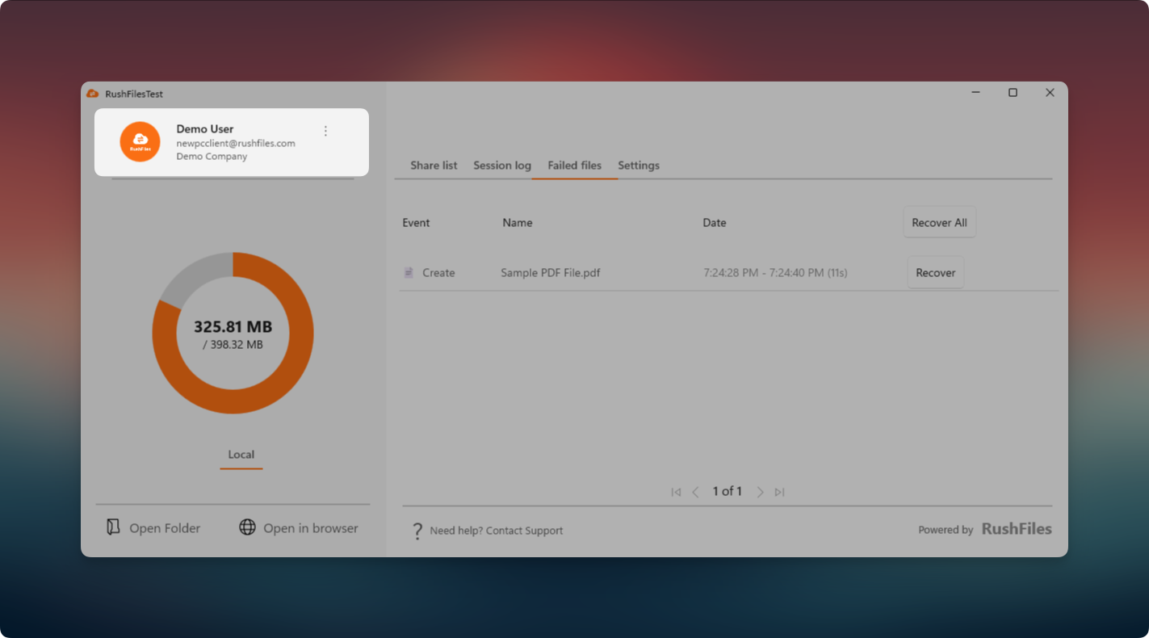Click the RushFilesTest title bar cloud icon
1149x638 pixels.
point(93,94)
